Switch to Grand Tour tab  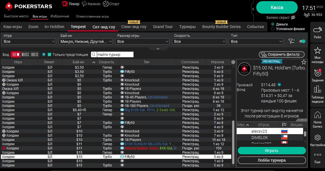[163, 27]
